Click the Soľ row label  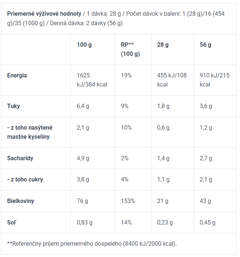point(12,222)
